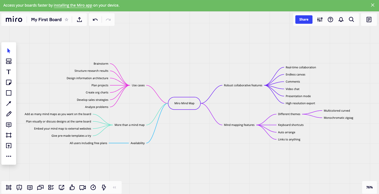Select the Text tool
Viewport: 379px width, 194px height.
(x=9, y=72)
